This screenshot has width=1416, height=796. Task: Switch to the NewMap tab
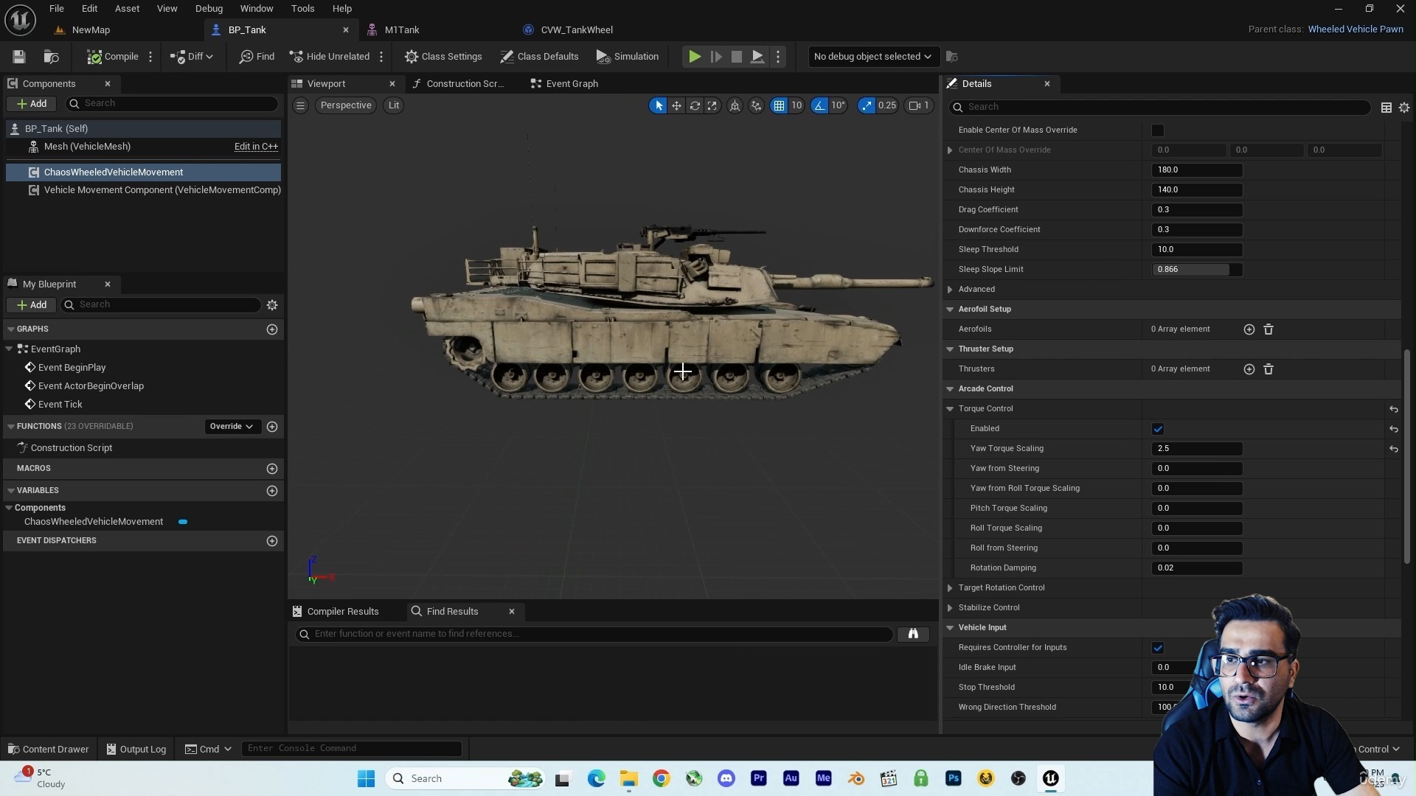91,30
